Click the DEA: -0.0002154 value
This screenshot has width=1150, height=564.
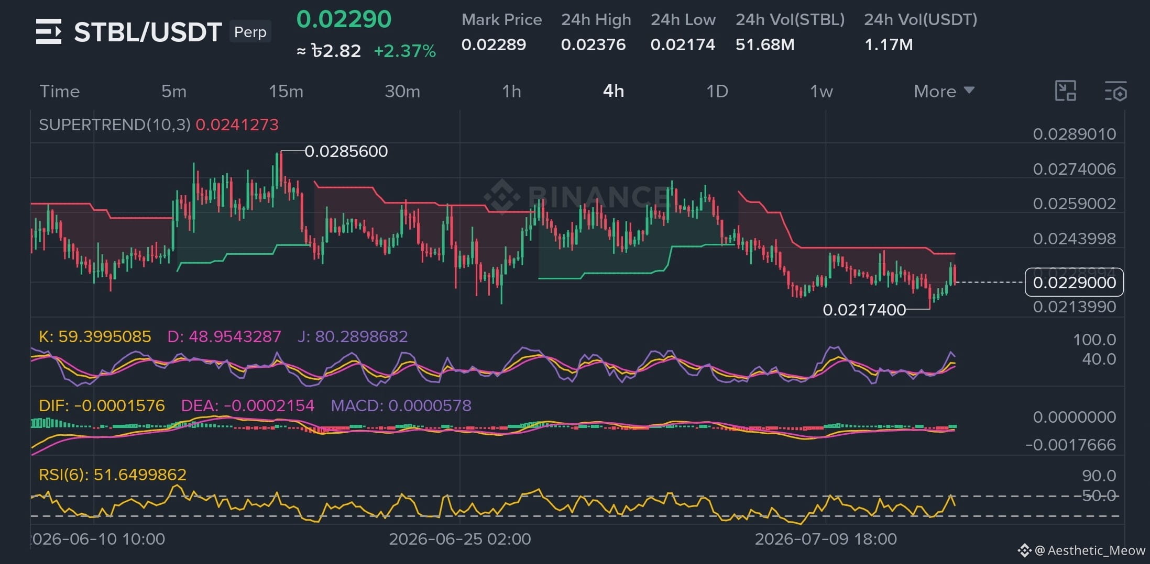248,405
